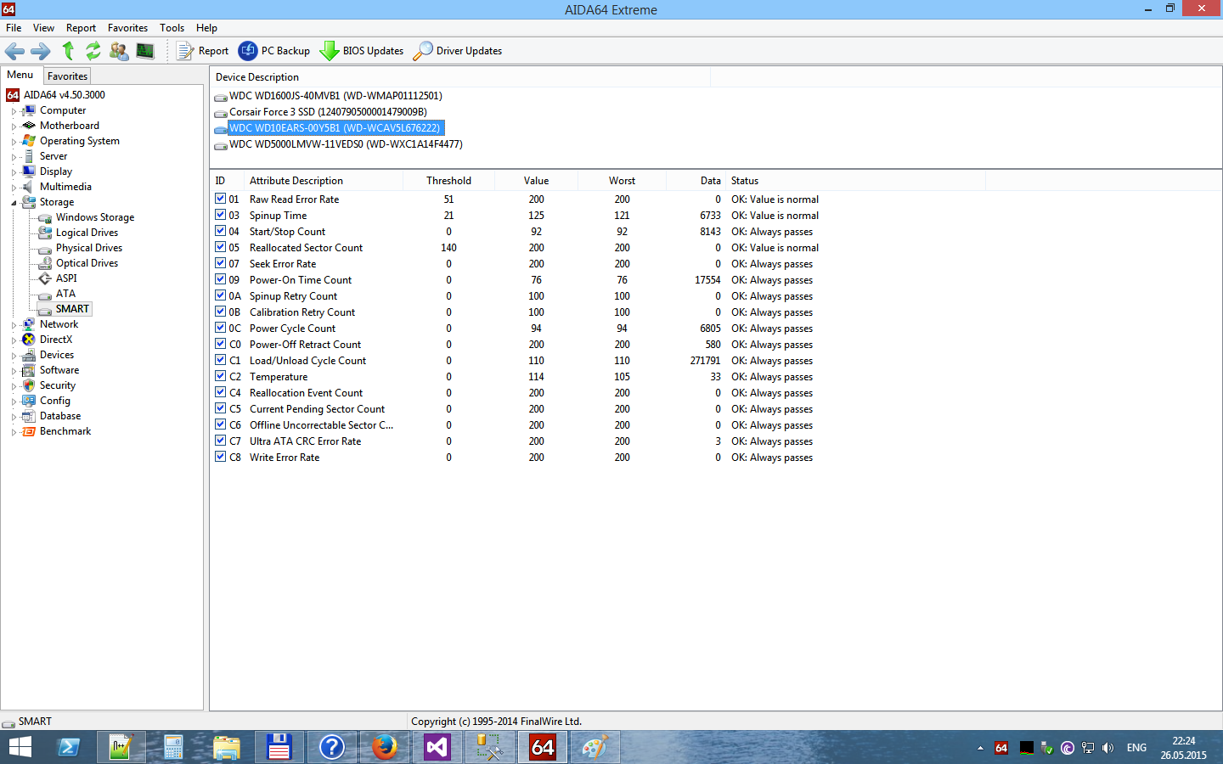Toggle the Write Error Rate checkbox
This screenshot has width=1223, height=764.
[x=220, y=457]
